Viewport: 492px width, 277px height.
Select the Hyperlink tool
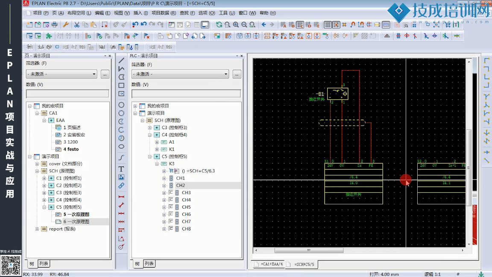click(121, 186)
